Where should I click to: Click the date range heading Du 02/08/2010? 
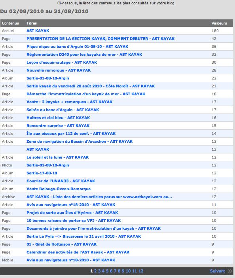pyautogui.click(x=44, y=11)
